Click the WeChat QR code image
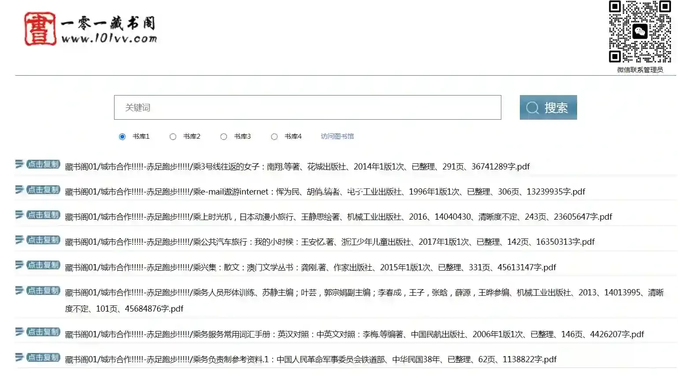Viewport: 678px width, 375px height. (x=640, y=32)
